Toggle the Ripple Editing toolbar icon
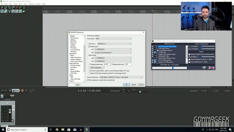 tap(9, 11)
